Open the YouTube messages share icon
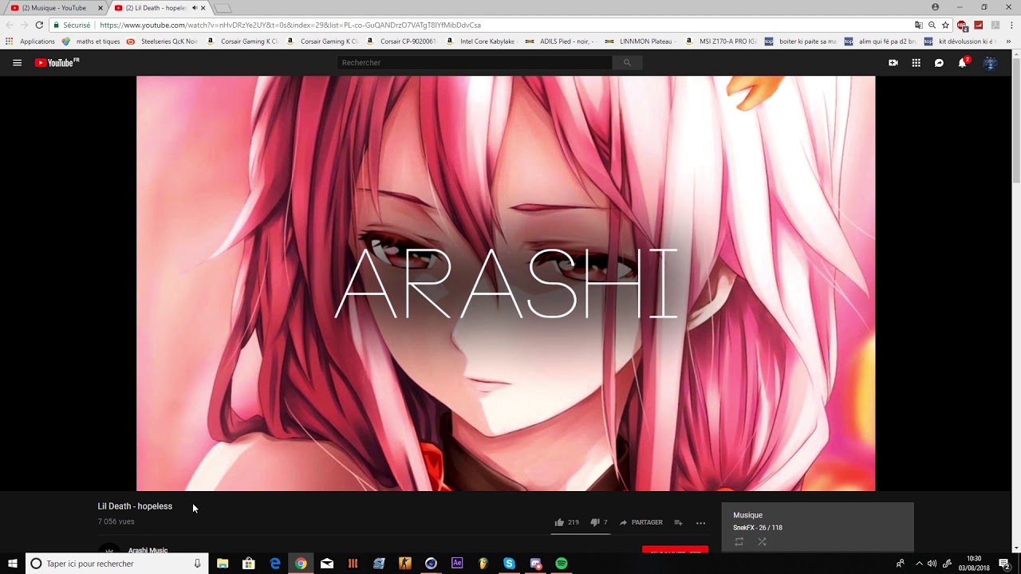 (939, 62)
